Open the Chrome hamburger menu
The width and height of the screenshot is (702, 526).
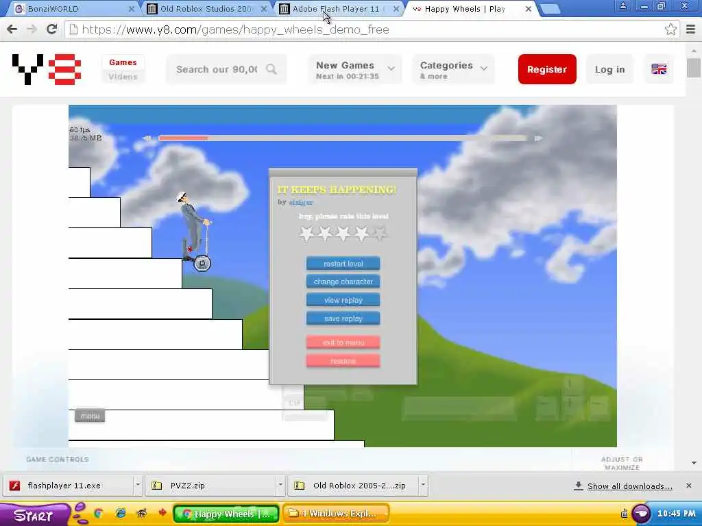pyautogui.click(x=691, y=29)
